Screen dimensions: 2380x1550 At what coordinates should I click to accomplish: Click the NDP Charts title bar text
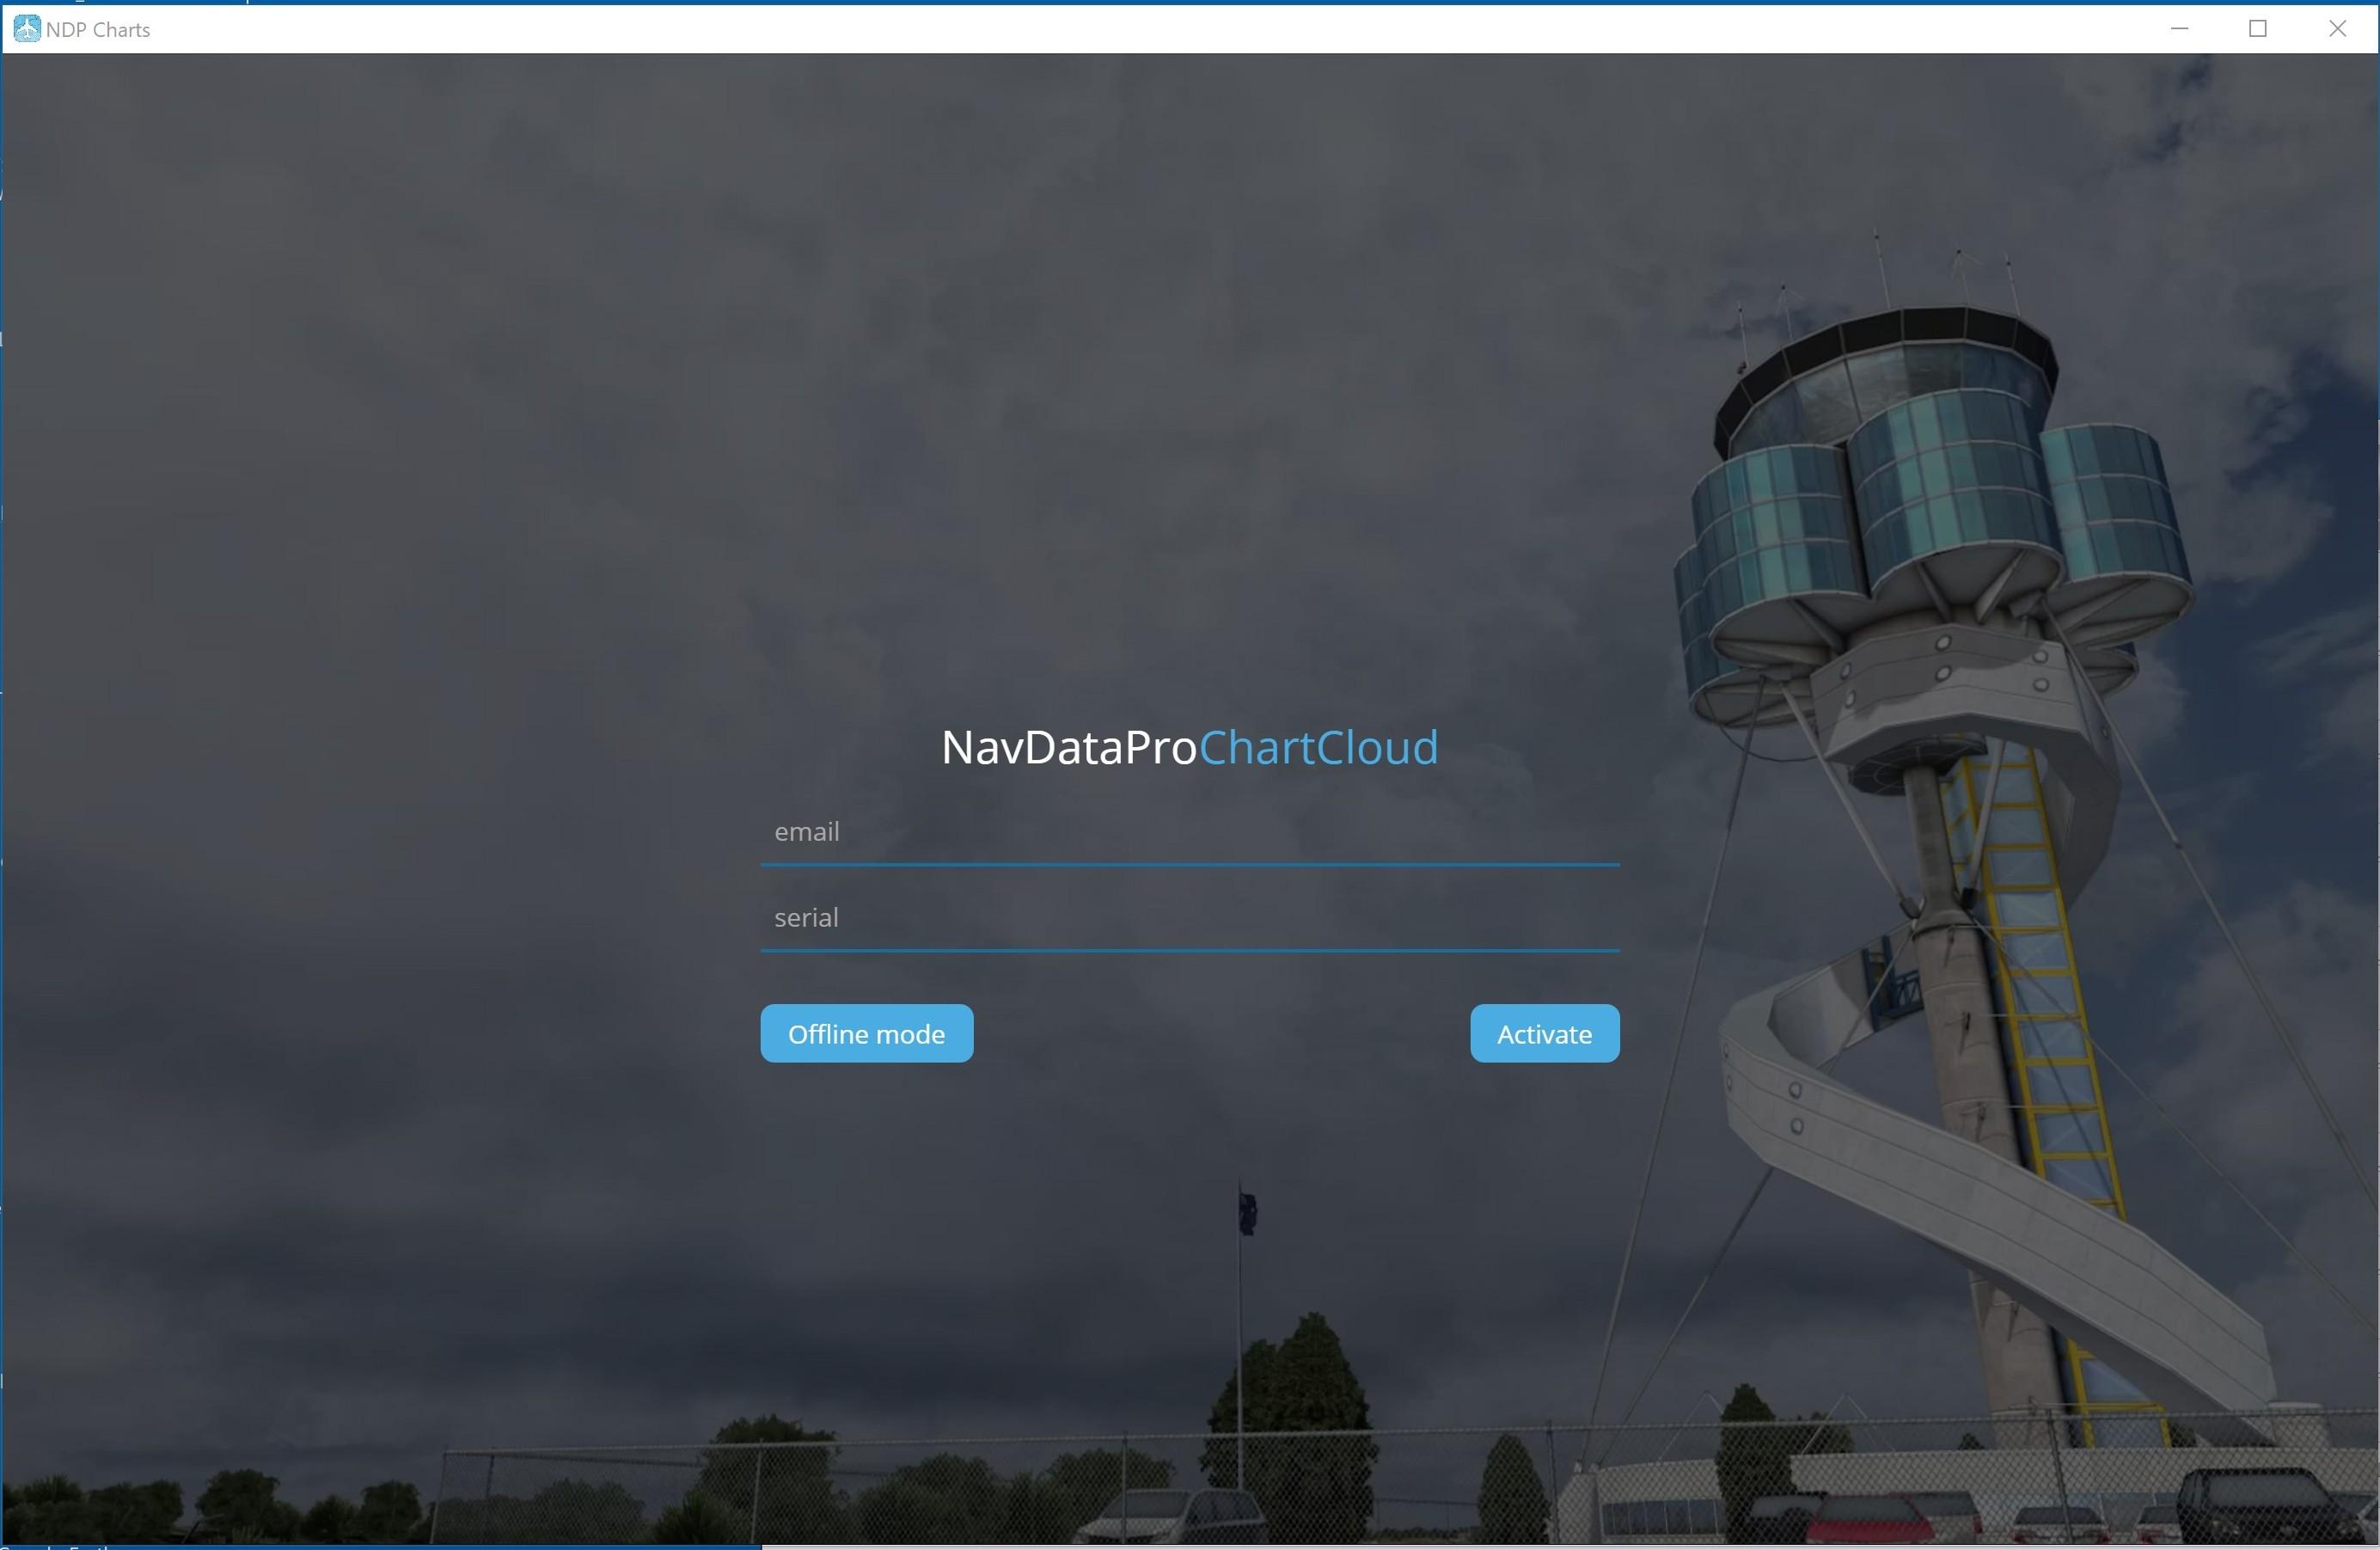98,30
